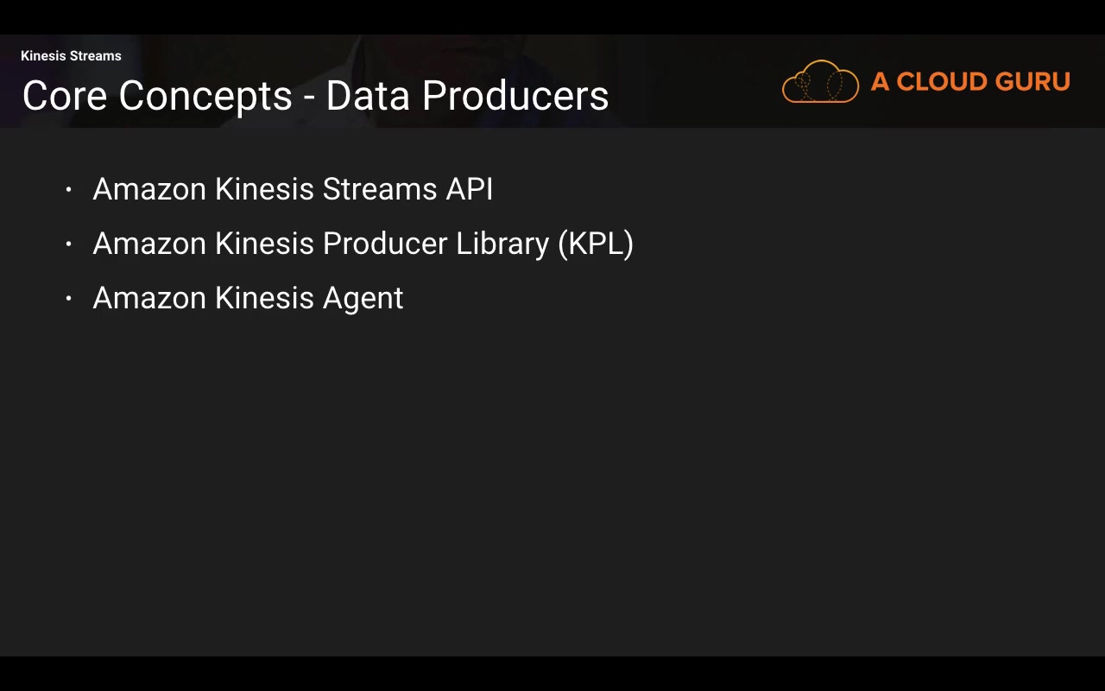Click the '(KPL)' abbreviation in second bullet

(x=596, y=244)
